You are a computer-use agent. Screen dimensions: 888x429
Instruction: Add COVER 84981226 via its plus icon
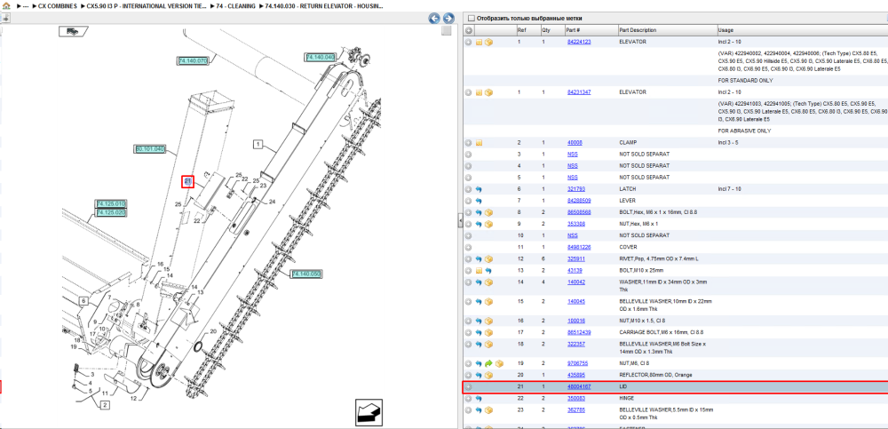(x=468, y=247)
